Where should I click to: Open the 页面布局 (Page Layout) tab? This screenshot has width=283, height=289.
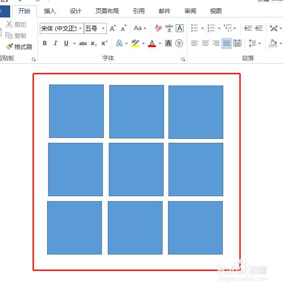[107, 11]
